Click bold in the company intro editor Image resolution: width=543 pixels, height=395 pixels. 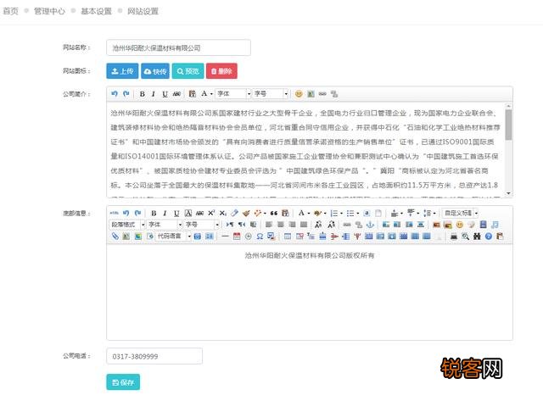tap(142, 94)
